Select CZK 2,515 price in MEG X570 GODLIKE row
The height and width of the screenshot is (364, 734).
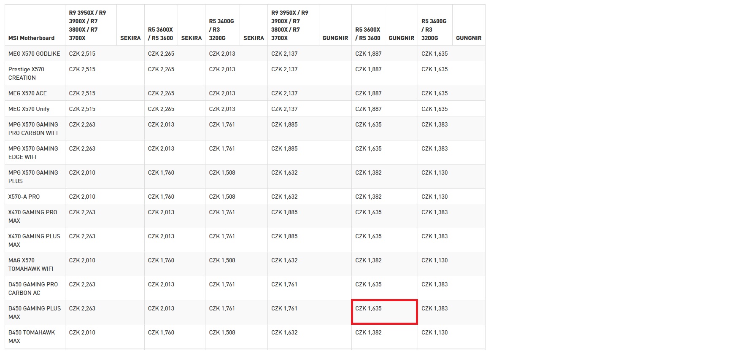tap(82, 54)
